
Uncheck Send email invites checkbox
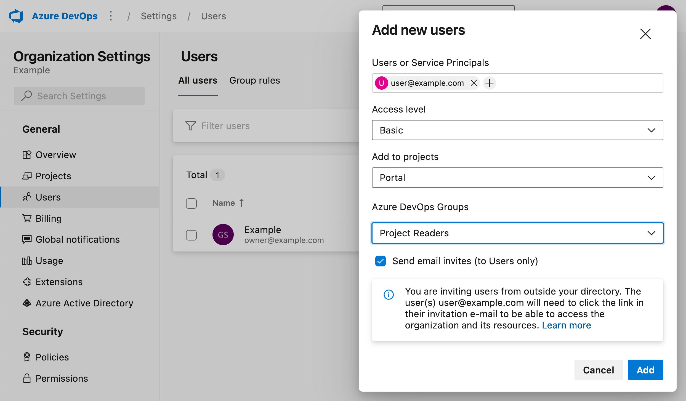point(380,261)
